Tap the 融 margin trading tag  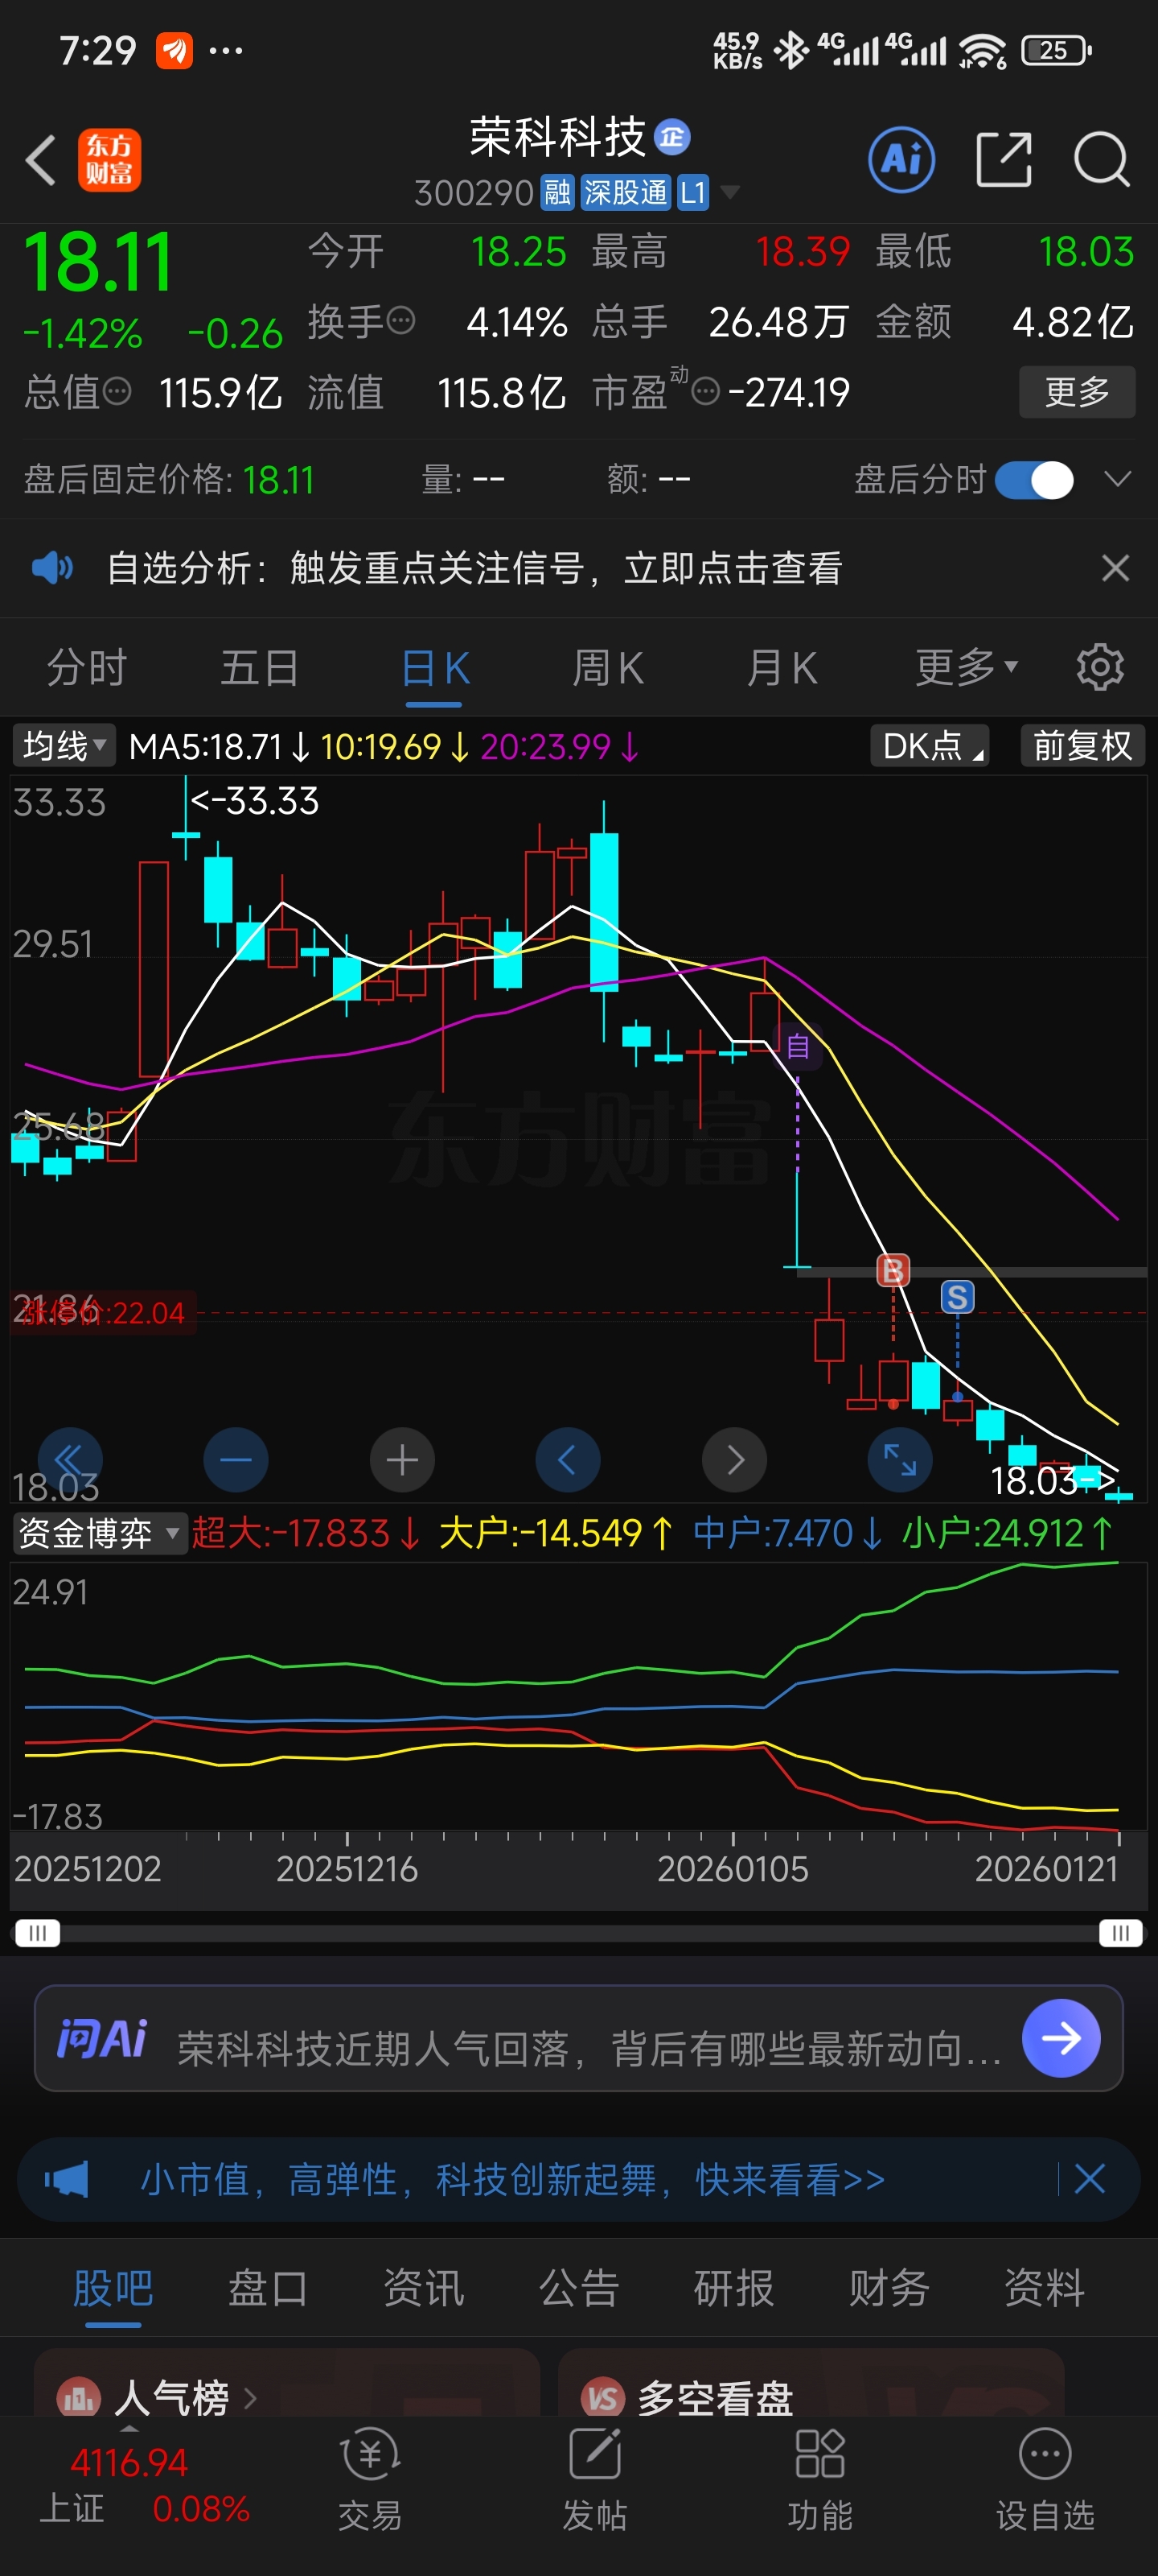(x=556, y=192)
